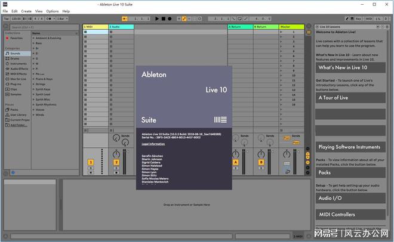Open What's New in Live 10 lesson

tap(350, 67)
